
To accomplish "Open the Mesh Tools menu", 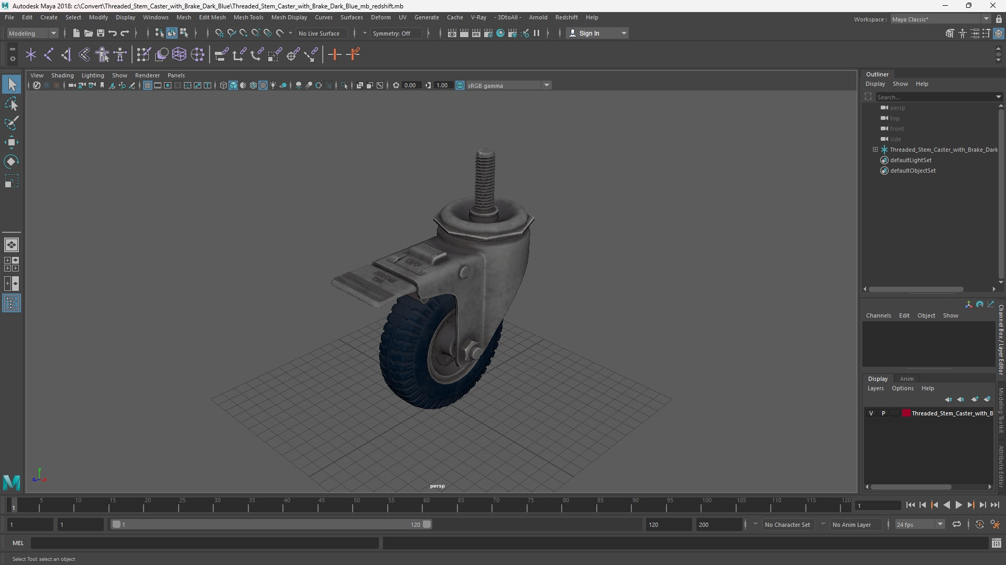I will [248, 17].
